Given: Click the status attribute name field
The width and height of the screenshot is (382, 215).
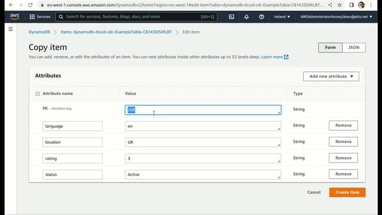Looking at the screenshot, I should tap(72, 174).
